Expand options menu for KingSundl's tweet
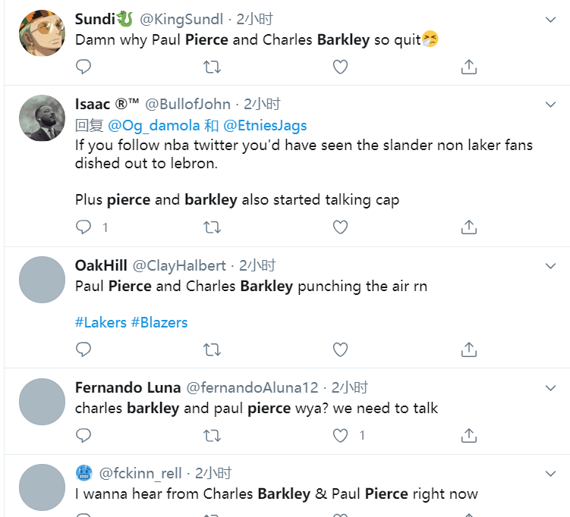 551,20
